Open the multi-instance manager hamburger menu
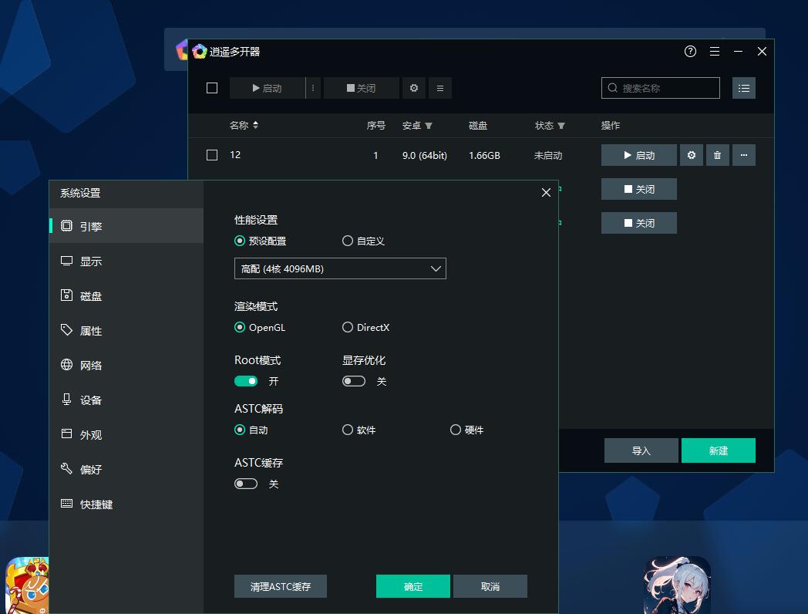 pos(715,52)
